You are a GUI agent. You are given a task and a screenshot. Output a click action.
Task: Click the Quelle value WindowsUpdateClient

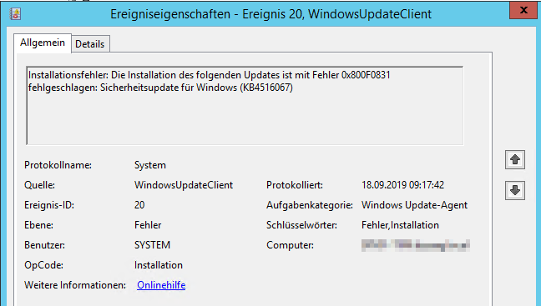tap(184, 185)
